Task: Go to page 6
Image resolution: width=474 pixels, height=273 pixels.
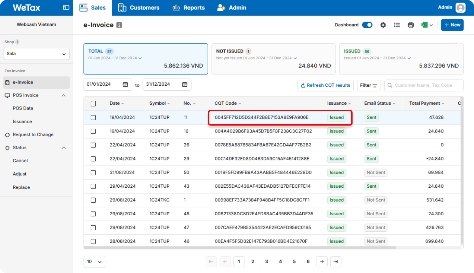Action: (x=308, y=262)
